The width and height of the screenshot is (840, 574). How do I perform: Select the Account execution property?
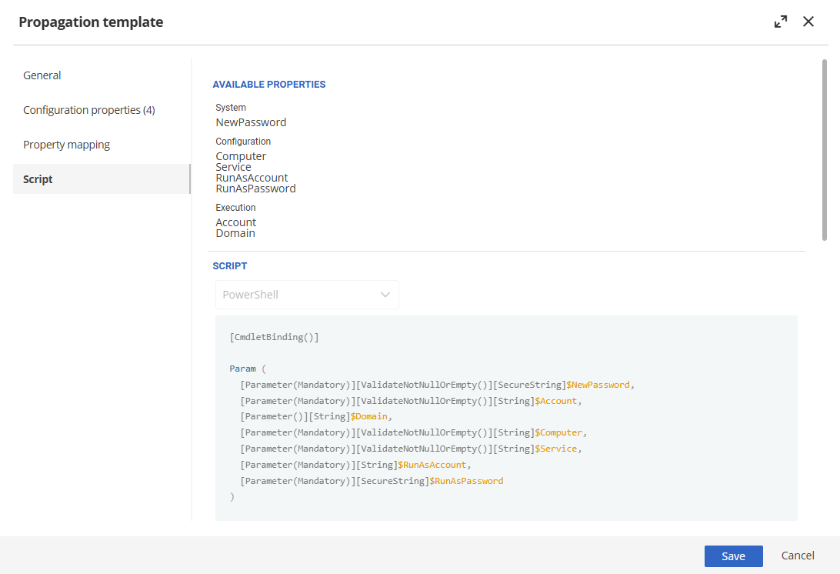[235, 222]
